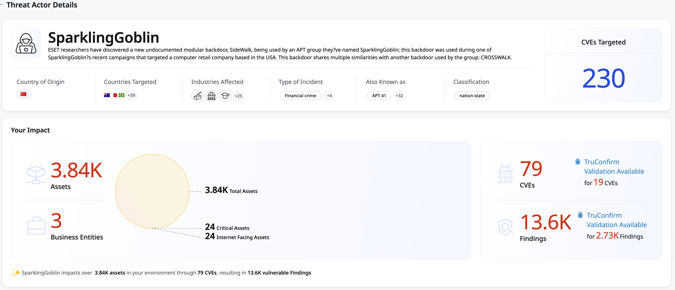
Task: Click the Australia flag in Countries Targeted
Action: (107, 95)
